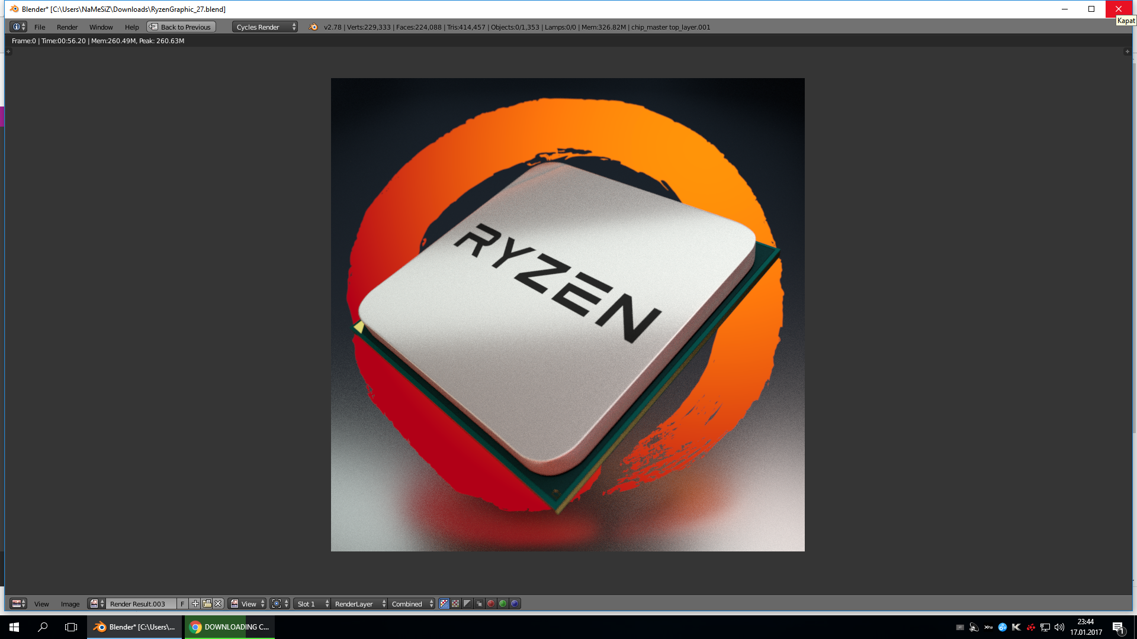Viewport: 1137px width, 639px height.
Task: Open the Windows Start menu
Action: (x=14, y=627)
